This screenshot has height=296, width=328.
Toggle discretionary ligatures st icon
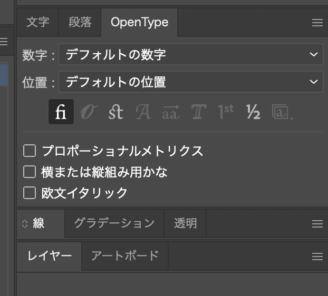pyautogui.click(x=115, y=112)
